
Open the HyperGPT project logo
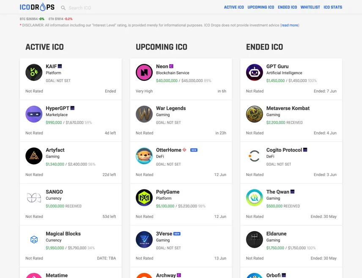tap(34, 114)
